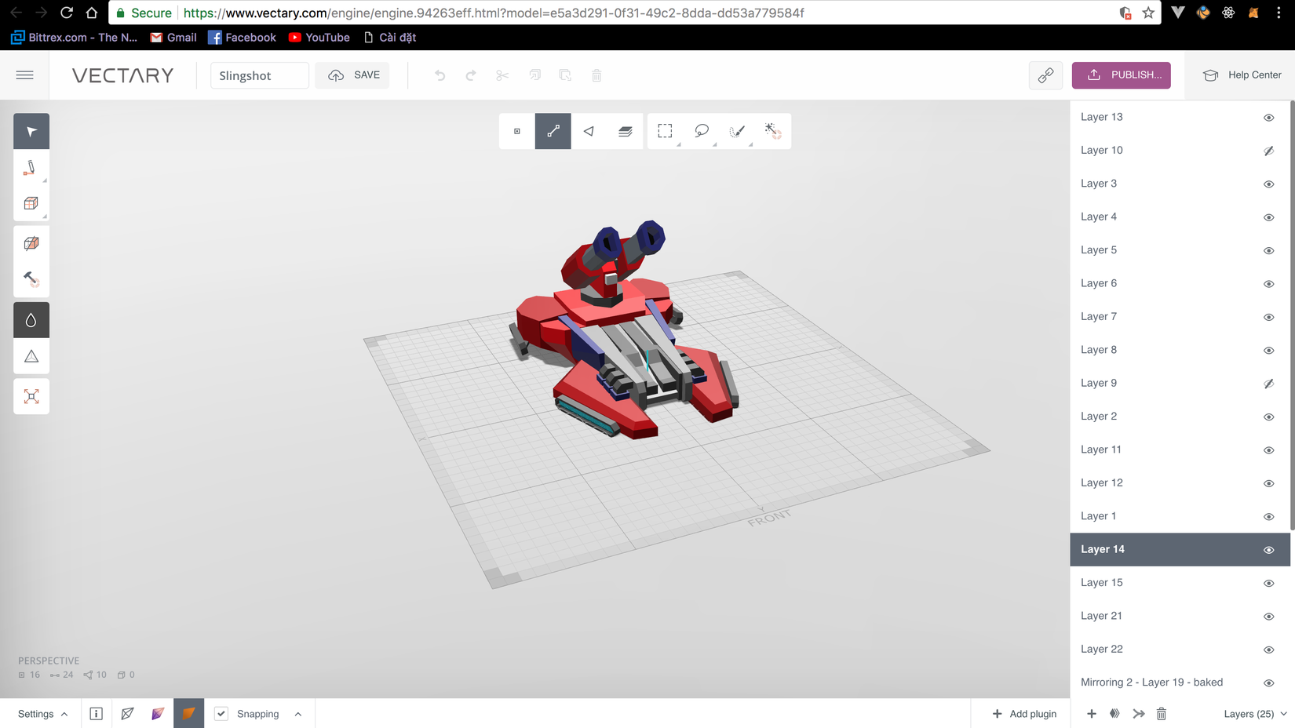The height and width of the screenshot is (728, 1295).
Task: Select the vertex selection mode icon
Action: pos(516,131)
